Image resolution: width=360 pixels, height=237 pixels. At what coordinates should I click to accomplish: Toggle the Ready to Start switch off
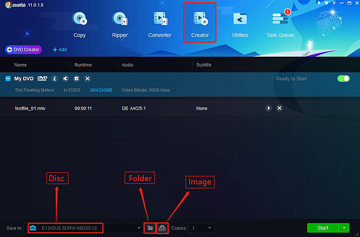click(343, 79)
